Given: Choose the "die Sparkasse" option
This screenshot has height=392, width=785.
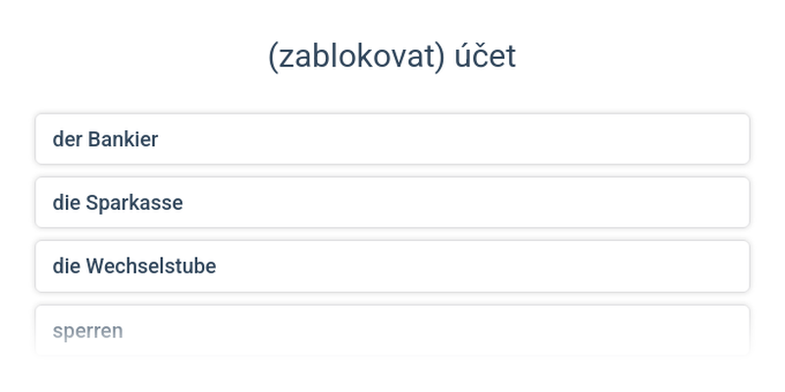Looking at the screenshot, I should (392, 203).
